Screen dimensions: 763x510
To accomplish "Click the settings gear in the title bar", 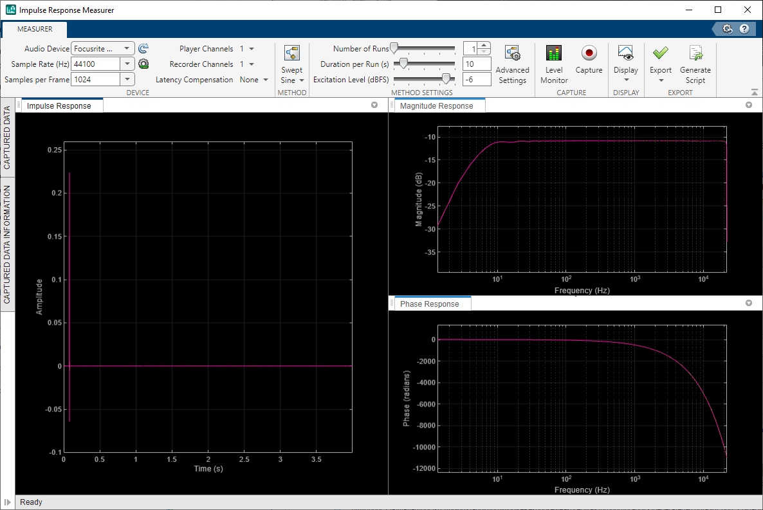I will click(728, 28).
